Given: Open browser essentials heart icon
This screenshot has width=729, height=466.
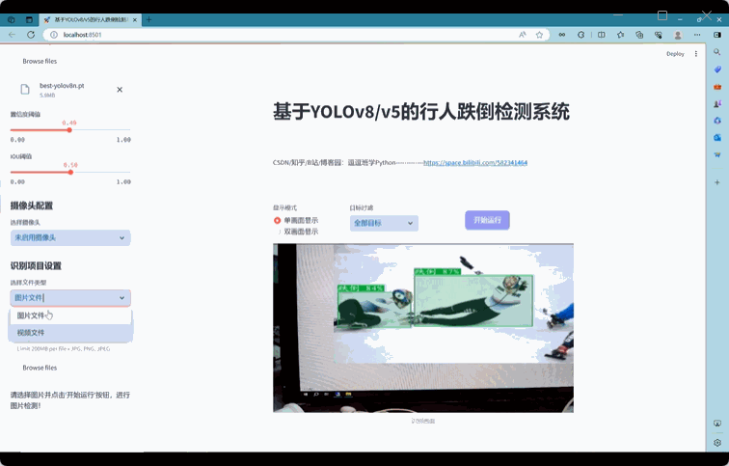Looking at the screenshot, I should (x=658, y=35).
